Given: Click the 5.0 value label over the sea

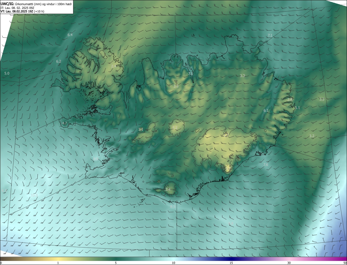Looking at the screenshot, I should click(x=7, y=73).
